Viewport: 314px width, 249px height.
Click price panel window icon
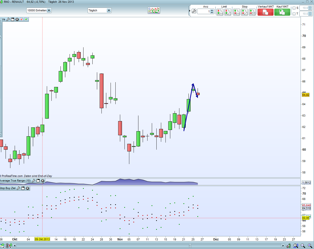coord(12,19)
